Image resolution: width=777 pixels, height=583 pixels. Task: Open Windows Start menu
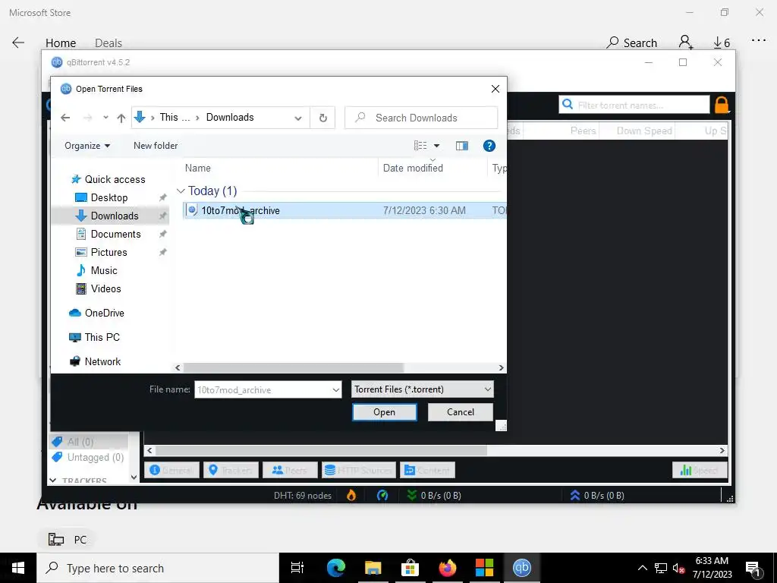pos(18,568)
